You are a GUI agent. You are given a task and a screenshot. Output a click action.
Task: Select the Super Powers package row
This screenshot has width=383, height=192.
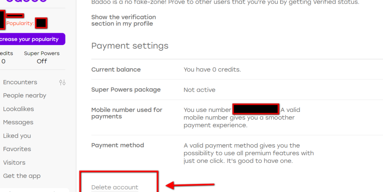pos(126,90)
